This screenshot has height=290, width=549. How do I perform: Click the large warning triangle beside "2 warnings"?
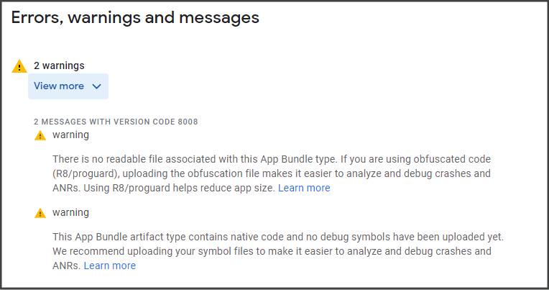(19, 66)
